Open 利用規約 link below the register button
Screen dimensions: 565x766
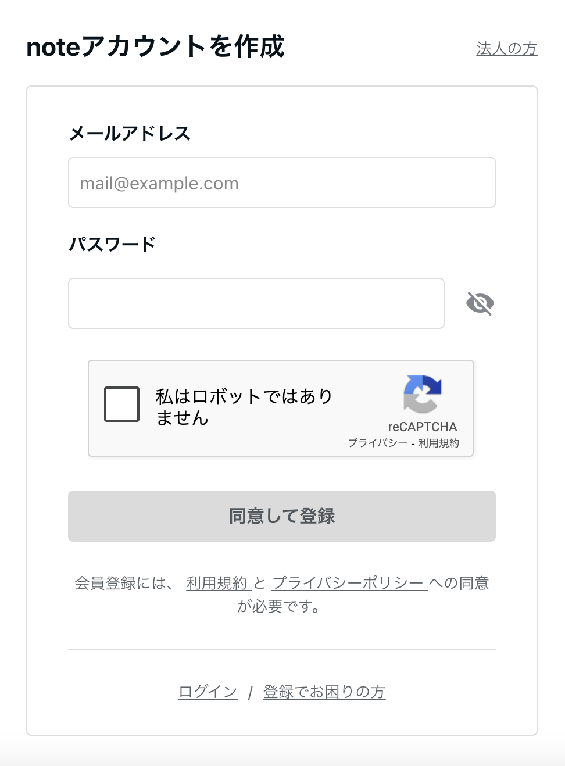tap(217, 583)
